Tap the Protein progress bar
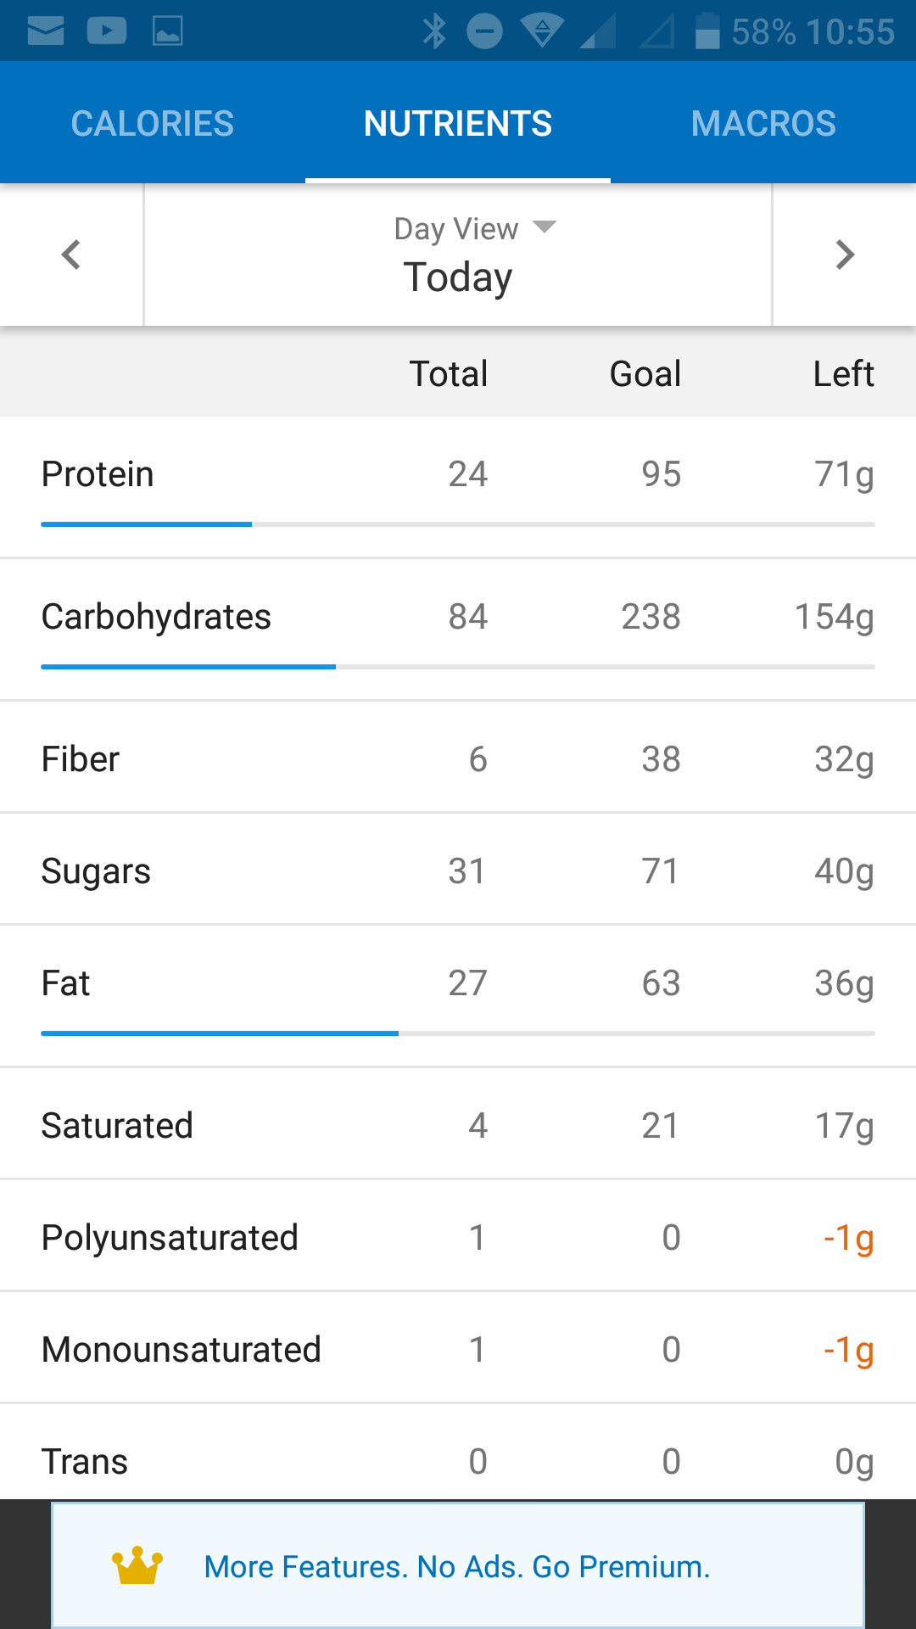916x1629 pixels. [458, 524]
